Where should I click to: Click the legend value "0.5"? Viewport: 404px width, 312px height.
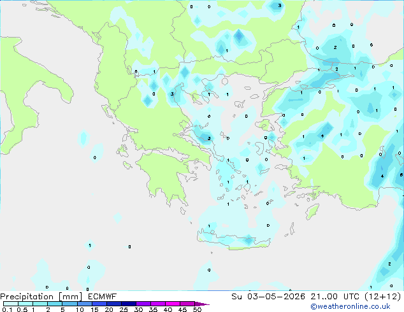pos(22,309)
